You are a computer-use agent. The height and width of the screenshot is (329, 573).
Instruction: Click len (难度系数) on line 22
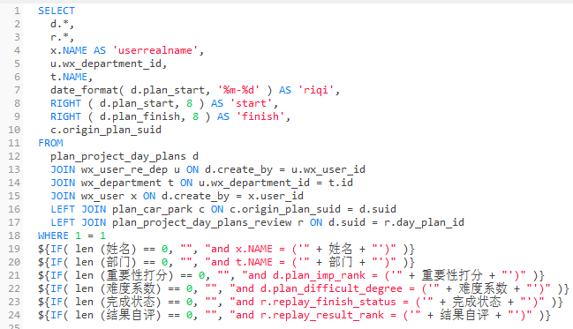(x=118, y=288)
